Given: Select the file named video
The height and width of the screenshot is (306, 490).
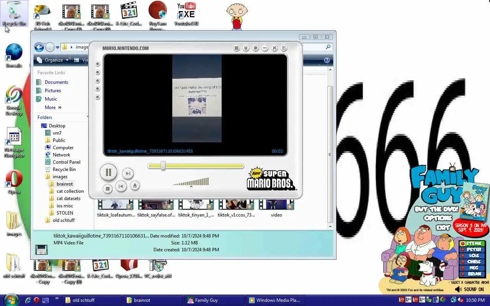Looking at the screenshot, I should [276, 208].
